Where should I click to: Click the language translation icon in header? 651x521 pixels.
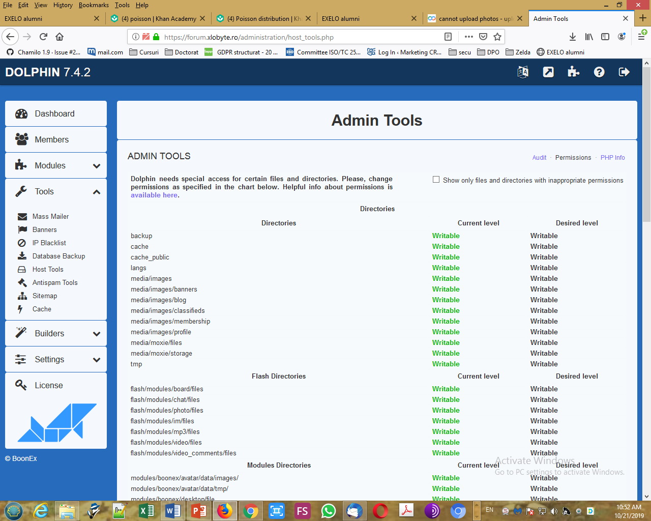(523, 72)
